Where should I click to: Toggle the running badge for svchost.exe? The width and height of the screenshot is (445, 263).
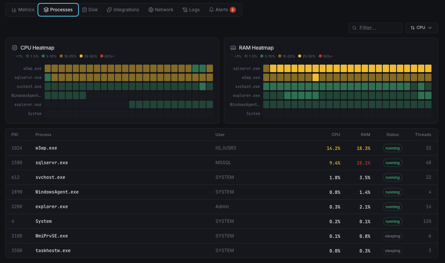click(x=392, y=177)
